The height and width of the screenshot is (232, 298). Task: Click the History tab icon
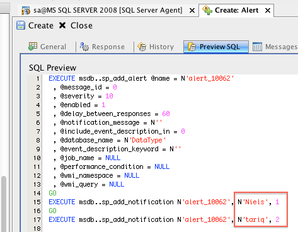(x=142, y=47)
